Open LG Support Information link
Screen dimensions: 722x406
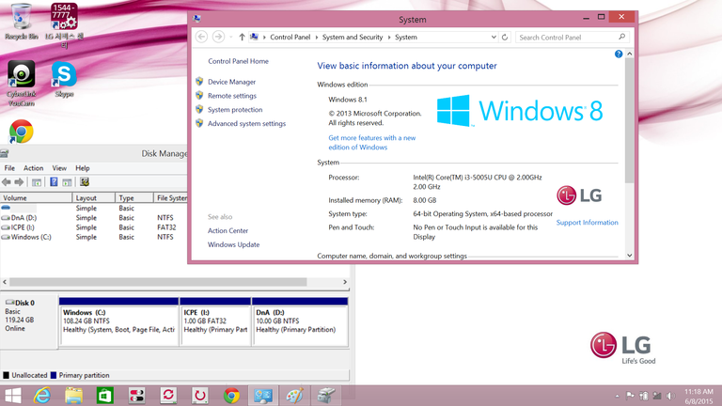click(587, 223)
